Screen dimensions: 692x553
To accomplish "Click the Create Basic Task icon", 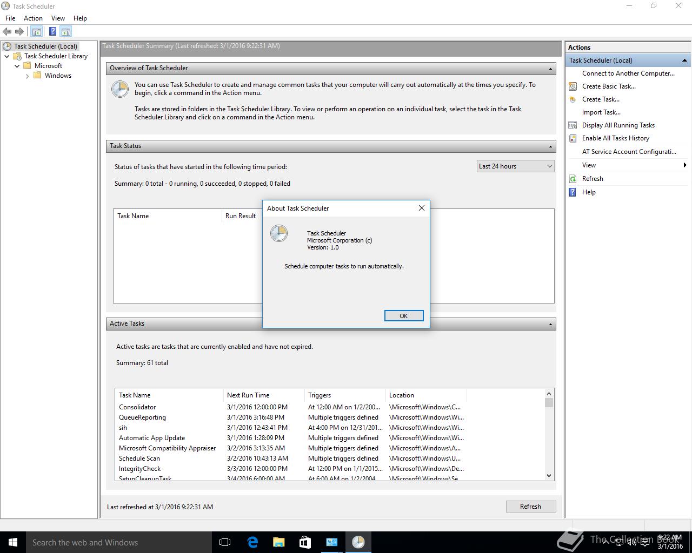I will point(573,86).
